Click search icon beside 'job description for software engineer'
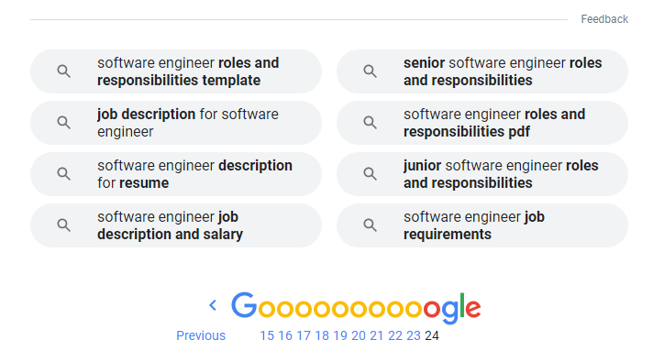Screen dimensions: 664x351 pyautogui.click(x=64, y=123)
